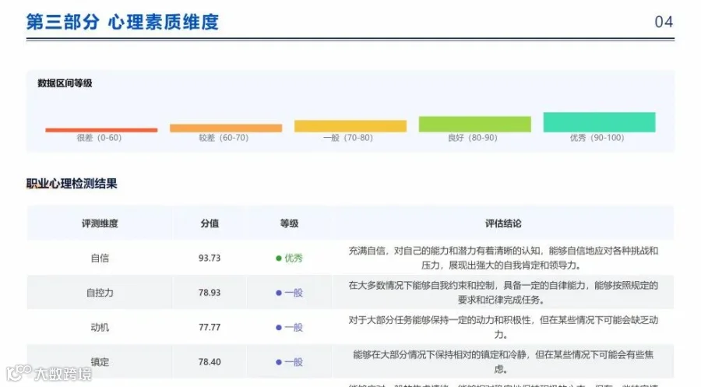
Task: Click the 一般 level in 自控力 row
Action: click(x=294, y=293)
